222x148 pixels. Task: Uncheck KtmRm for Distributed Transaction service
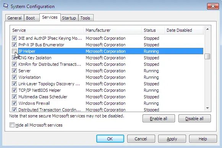(14, 64)
